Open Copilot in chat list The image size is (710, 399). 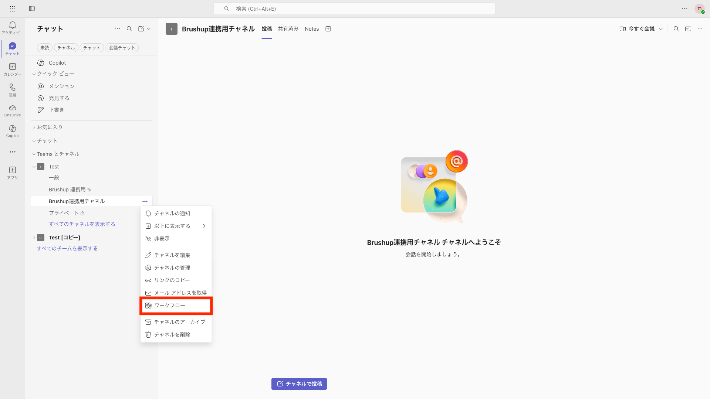[x=92, y=63]
